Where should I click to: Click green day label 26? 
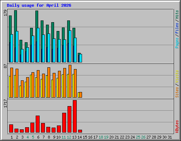click(143, 137)
